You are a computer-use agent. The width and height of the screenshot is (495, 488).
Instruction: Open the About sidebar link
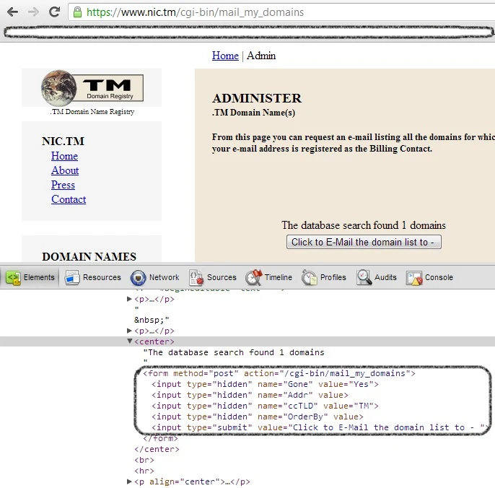pyautogui.click(x=65, y=170)
